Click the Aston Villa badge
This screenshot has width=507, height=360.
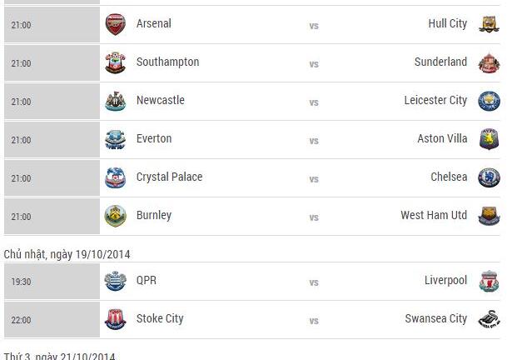click(489, 139)
